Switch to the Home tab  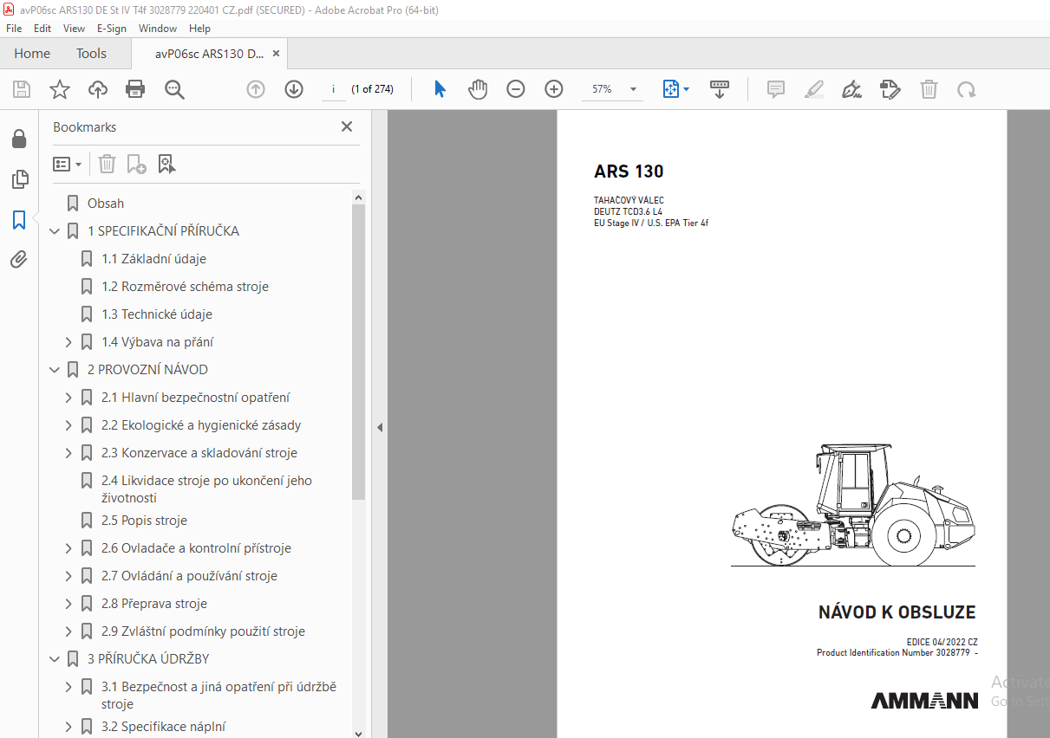[x=32, y=54]
